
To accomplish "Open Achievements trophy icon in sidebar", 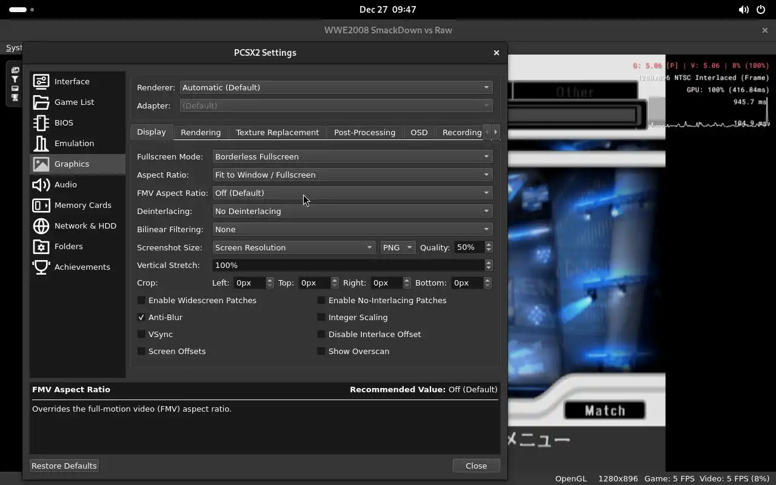I will pyautogui.click(x=41, y=267).
